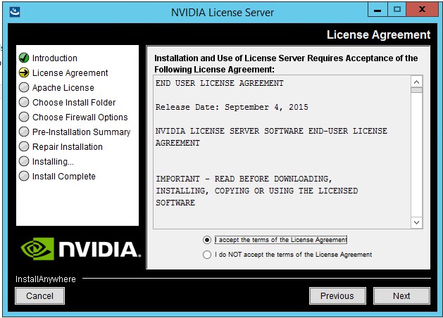Image resolution: width=443 pixels, height=318 pixels.
Task: Click the Apache License step bullet icon
Action: pyautogui.click(x=24, y=87)
